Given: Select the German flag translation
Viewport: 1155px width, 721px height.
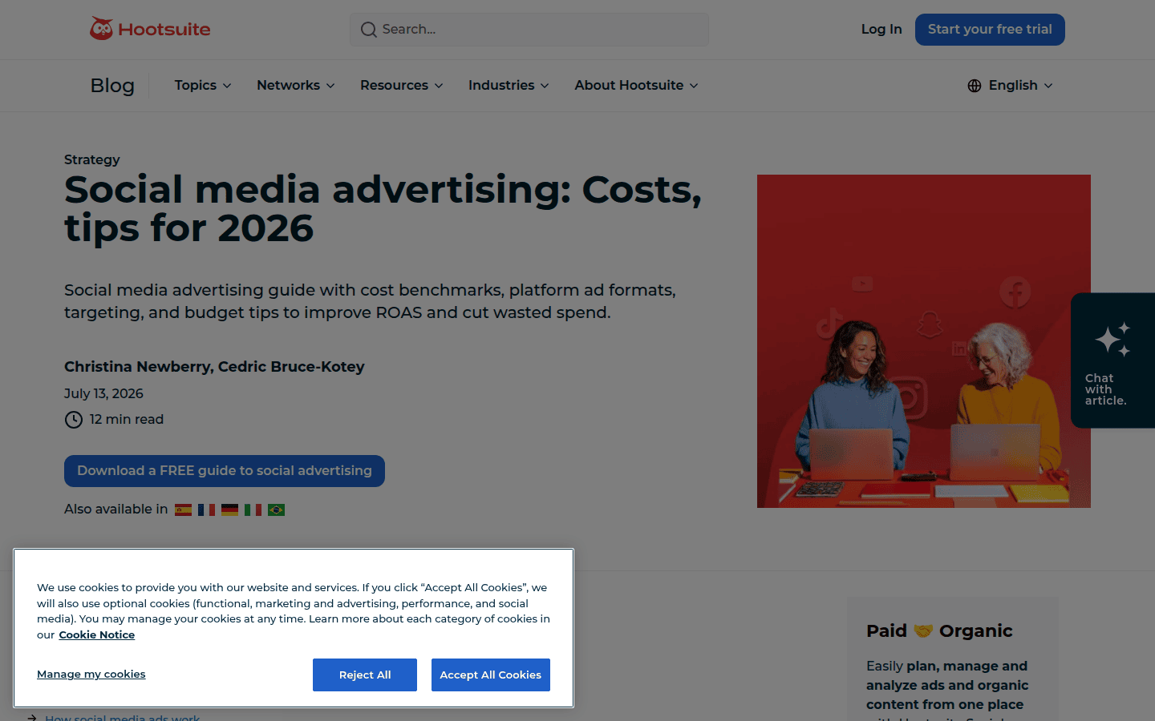Looking at the screenshot, I should [x=229, y=510].
